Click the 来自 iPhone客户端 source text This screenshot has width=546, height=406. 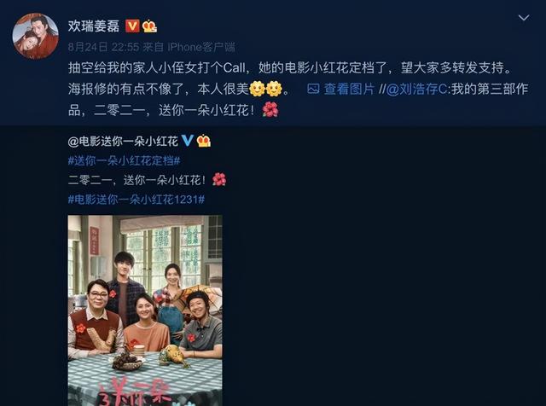click(189, 47)
